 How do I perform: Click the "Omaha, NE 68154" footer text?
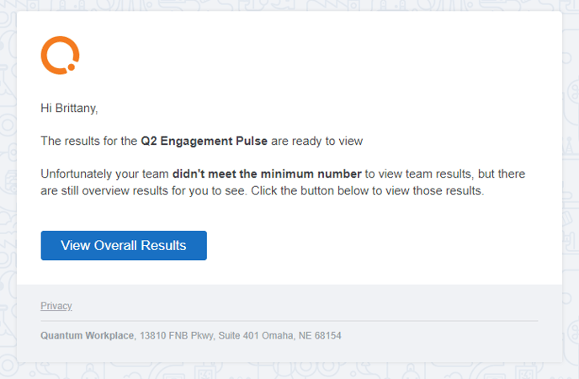point(301,335)
